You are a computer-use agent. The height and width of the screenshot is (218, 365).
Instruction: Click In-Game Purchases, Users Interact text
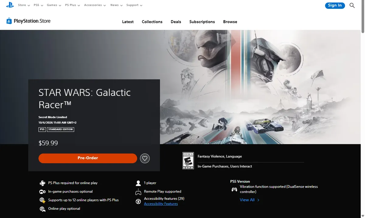(x=225, y=166)
